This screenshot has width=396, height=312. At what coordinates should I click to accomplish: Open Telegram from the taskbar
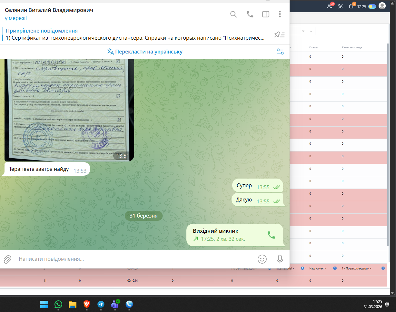pos(101,304)
